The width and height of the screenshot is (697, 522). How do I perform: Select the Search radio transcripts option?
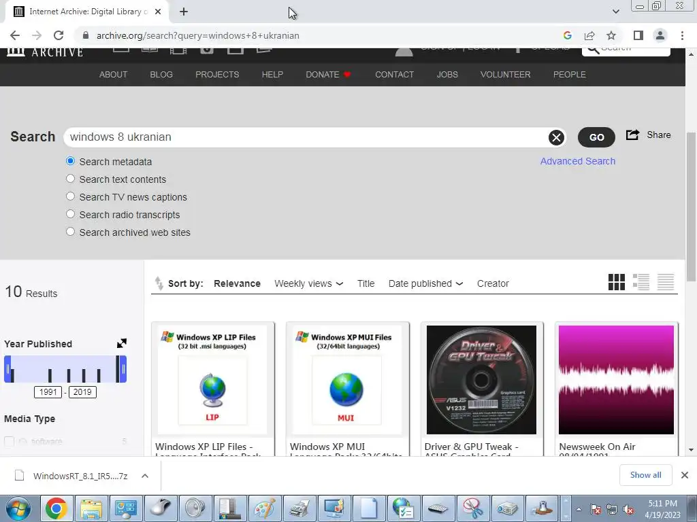[70, 214]
